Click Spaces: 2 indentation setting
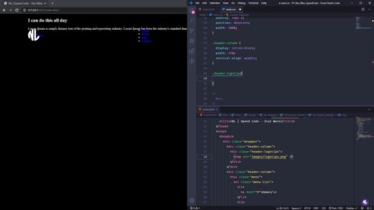This screenshot has width=374, height=210. (x=296, y=208)
